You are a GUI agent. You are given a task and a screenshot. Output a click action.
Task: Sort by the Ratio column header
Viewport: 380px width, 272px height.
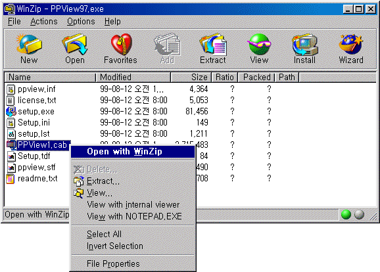225,78
